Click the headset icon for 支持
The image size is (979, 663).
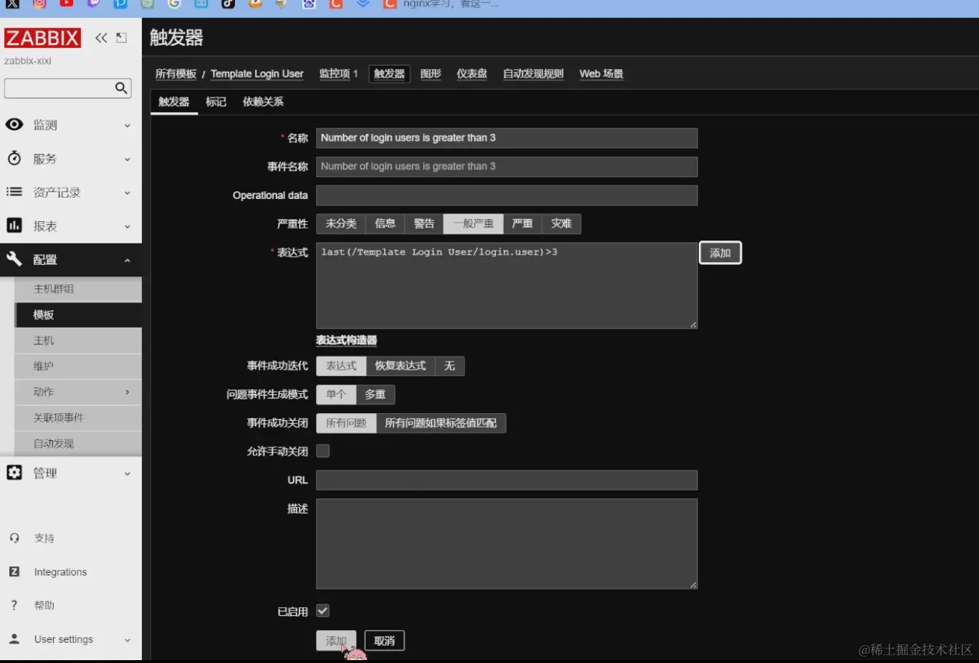[x=14, y=538]
